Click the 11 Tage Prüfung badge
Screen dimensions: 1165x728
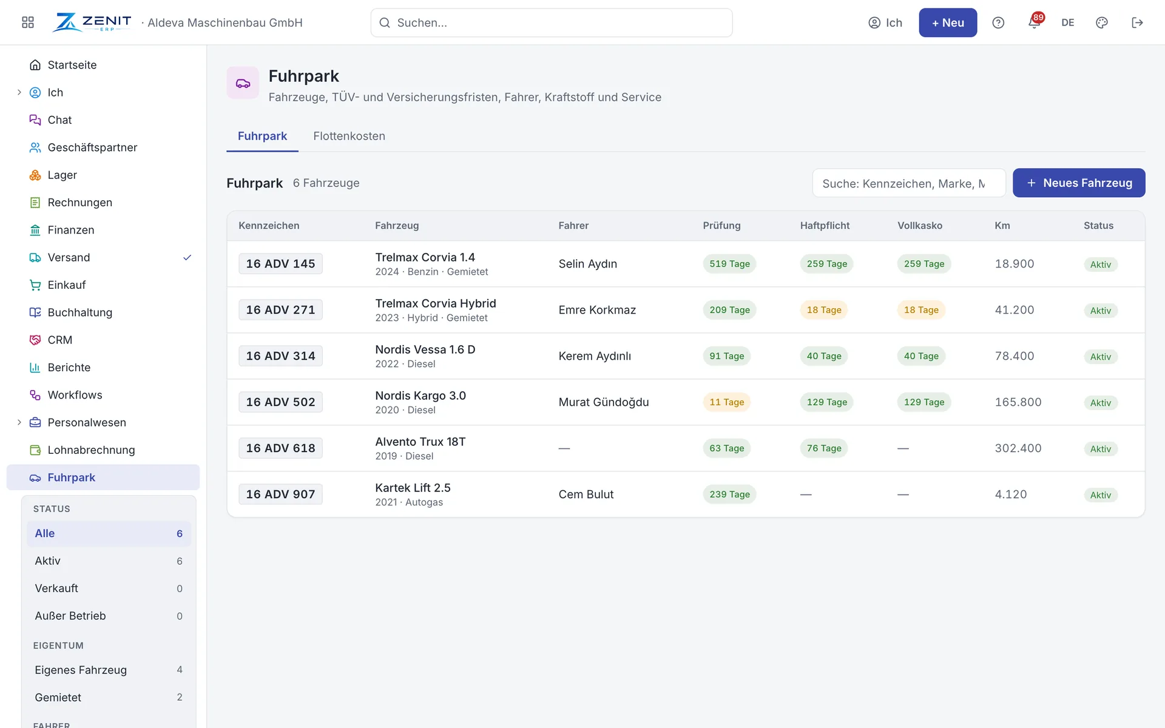[x=726, y=402]
